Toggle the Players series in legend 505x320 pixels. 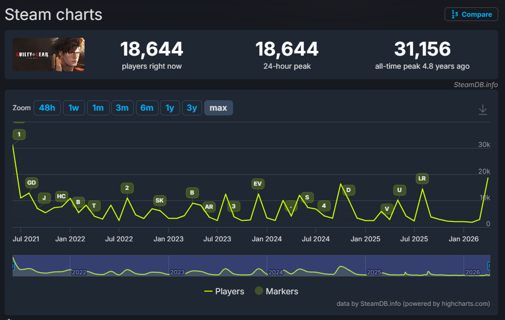pos(224,291)
